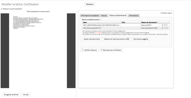The image size is (191, 98).
Task: Click the Annuler button
Action: pyautogui.click(x=26, y=95)
